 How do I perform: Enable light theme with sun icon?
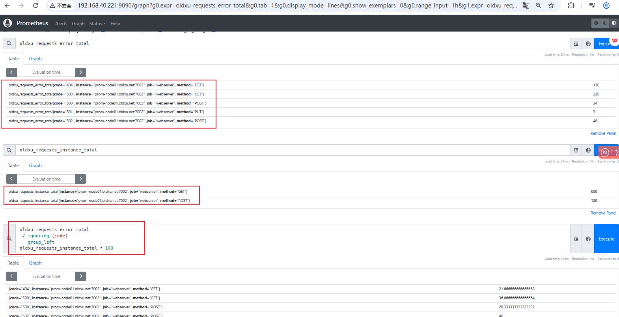[596, 23]
